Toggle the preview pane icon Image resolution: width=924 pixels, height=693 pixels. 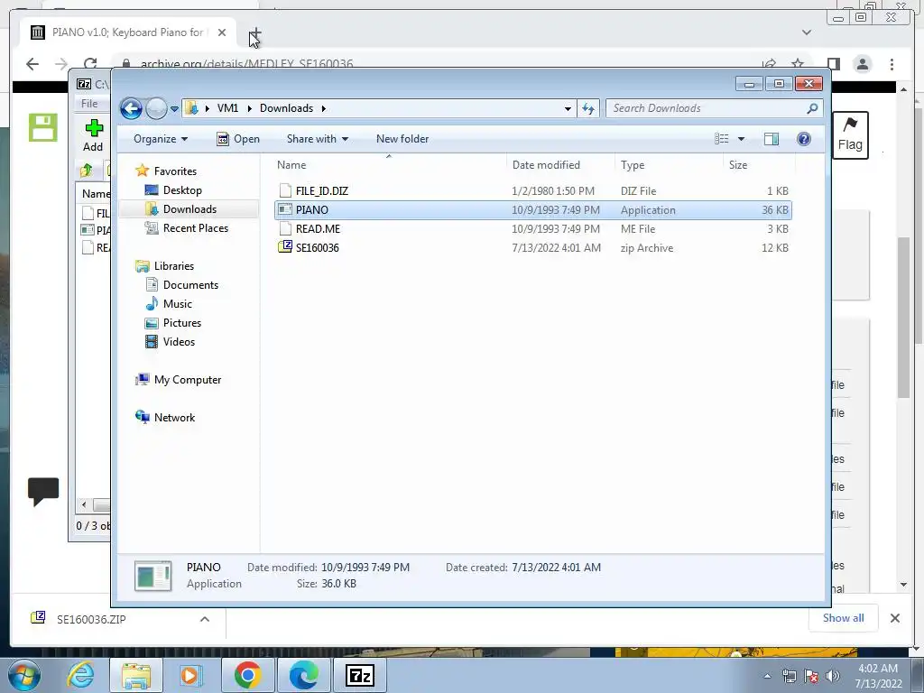point(772,139)
